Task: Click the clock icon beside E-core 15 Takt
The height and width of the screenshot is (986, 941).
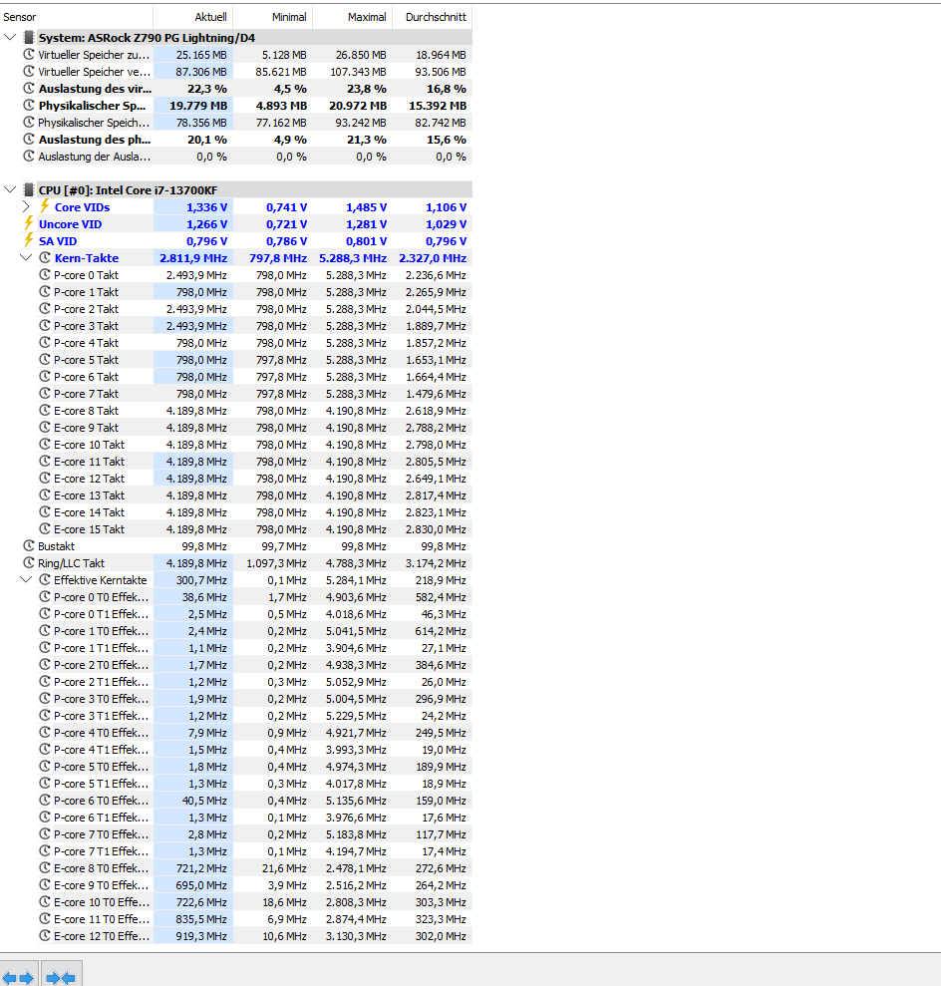Action: 45,528
